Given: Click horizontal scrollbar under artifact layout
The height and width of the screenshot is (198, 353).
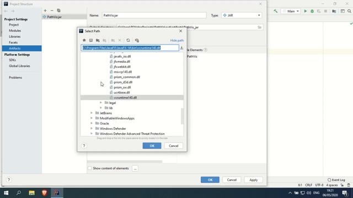Looking at the screenshot, I should pyautogui.click(x=125, y=161).
